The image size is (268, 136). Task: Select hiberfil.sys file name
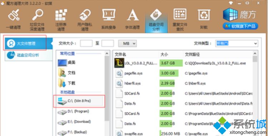pos(132,84)
